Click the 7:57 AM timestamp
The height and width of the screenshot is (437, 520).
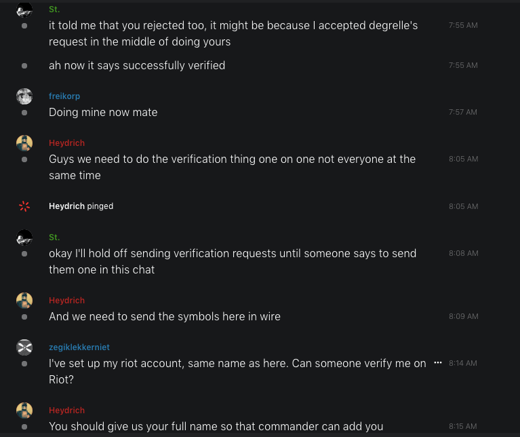463,112
